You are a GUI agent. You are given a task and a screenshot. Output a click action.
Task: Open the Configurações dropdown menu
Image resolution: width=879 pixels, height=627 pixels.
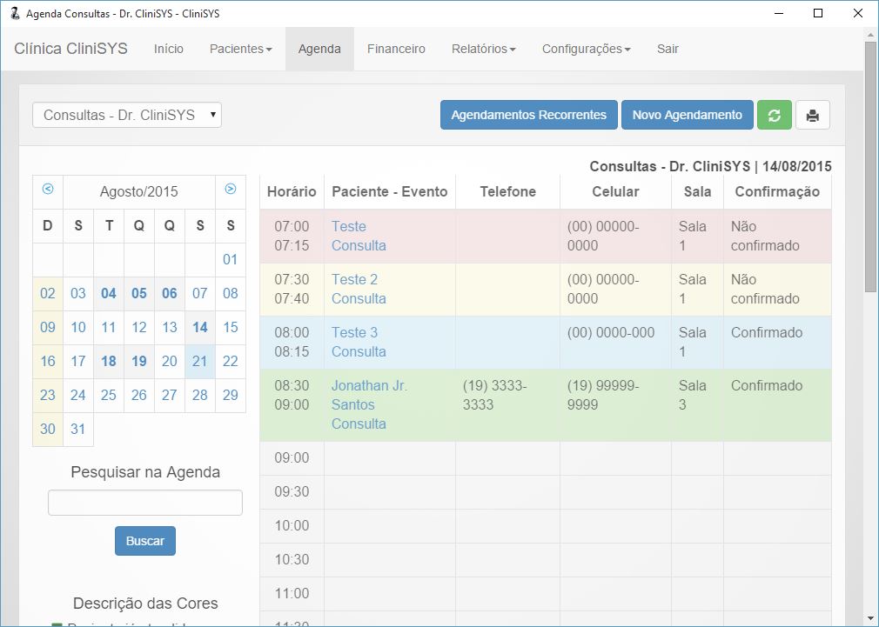(x=586, y=49)
